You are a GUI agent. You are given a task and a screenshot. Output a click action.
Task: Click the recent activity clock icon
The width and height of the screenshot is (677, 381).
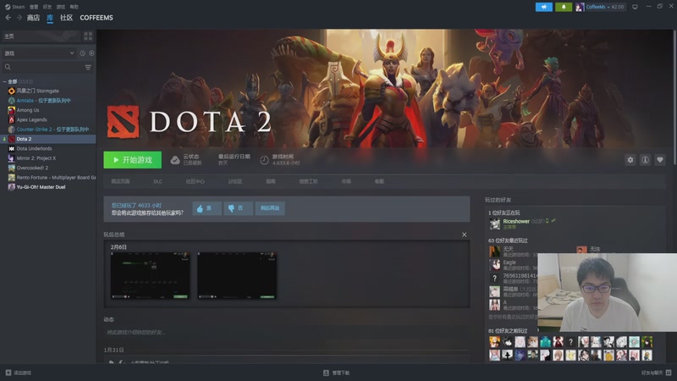point(82,53)
